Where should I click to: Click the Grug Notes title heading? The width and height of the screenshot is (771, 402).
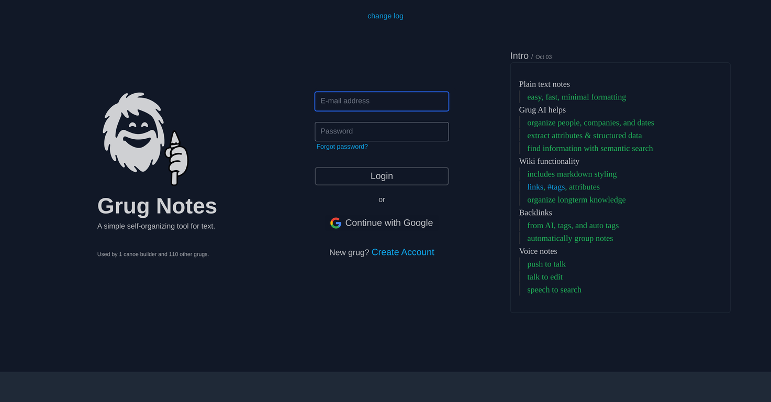(157, 206)
